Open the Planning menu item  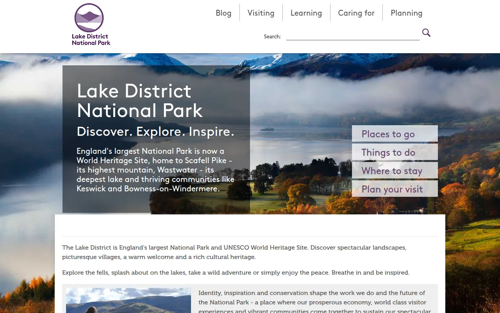tap(407, 13)
